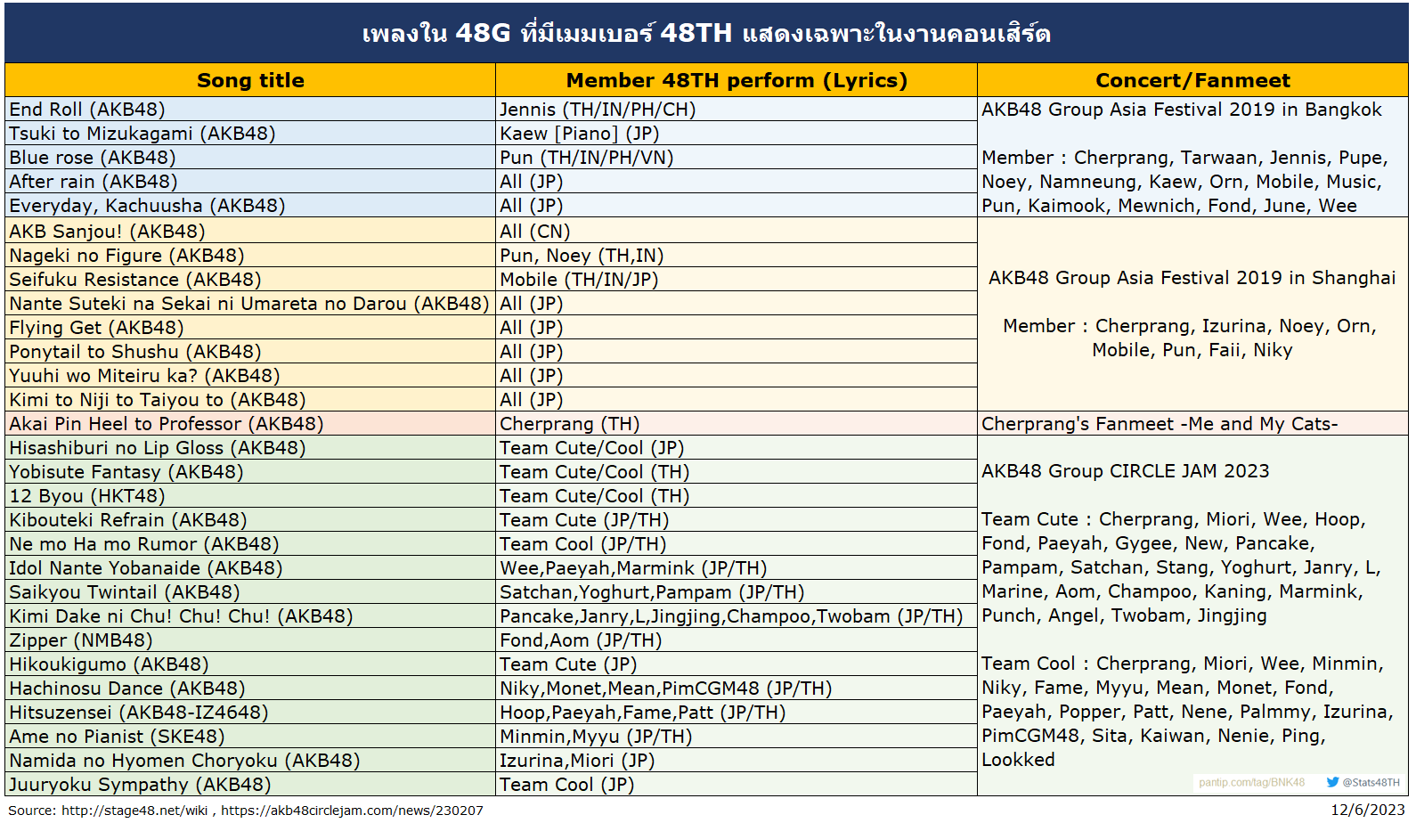This screenshot has width=1416, height=823.
Task: Click the Wee,Paeyah,Marmink (JP/TH) cell
Action: pyautogui.click(x=736, y=568)
